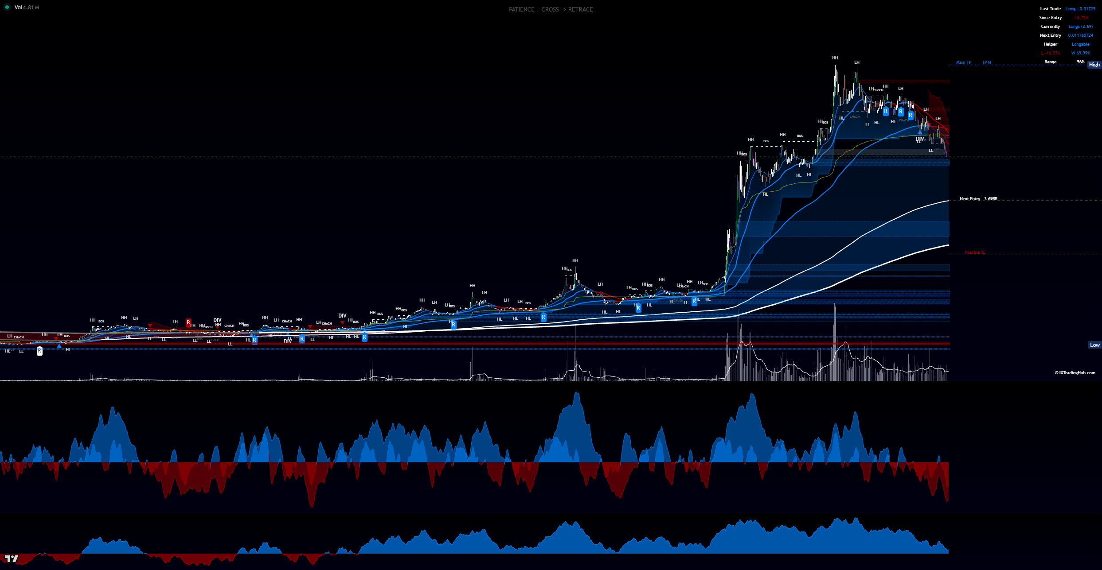This screenshot has width=1102, height=570.
Task: Click the red Possible SL label
Action: 975,252
